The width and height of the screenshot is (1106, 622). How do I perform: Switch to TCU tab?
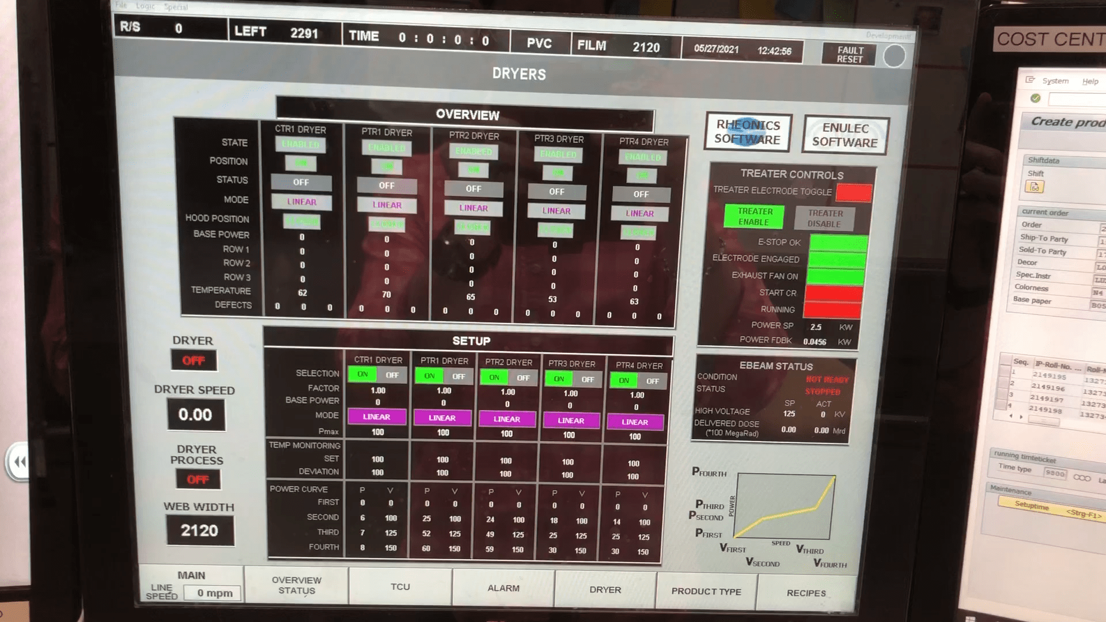click(x=400, y=587)
